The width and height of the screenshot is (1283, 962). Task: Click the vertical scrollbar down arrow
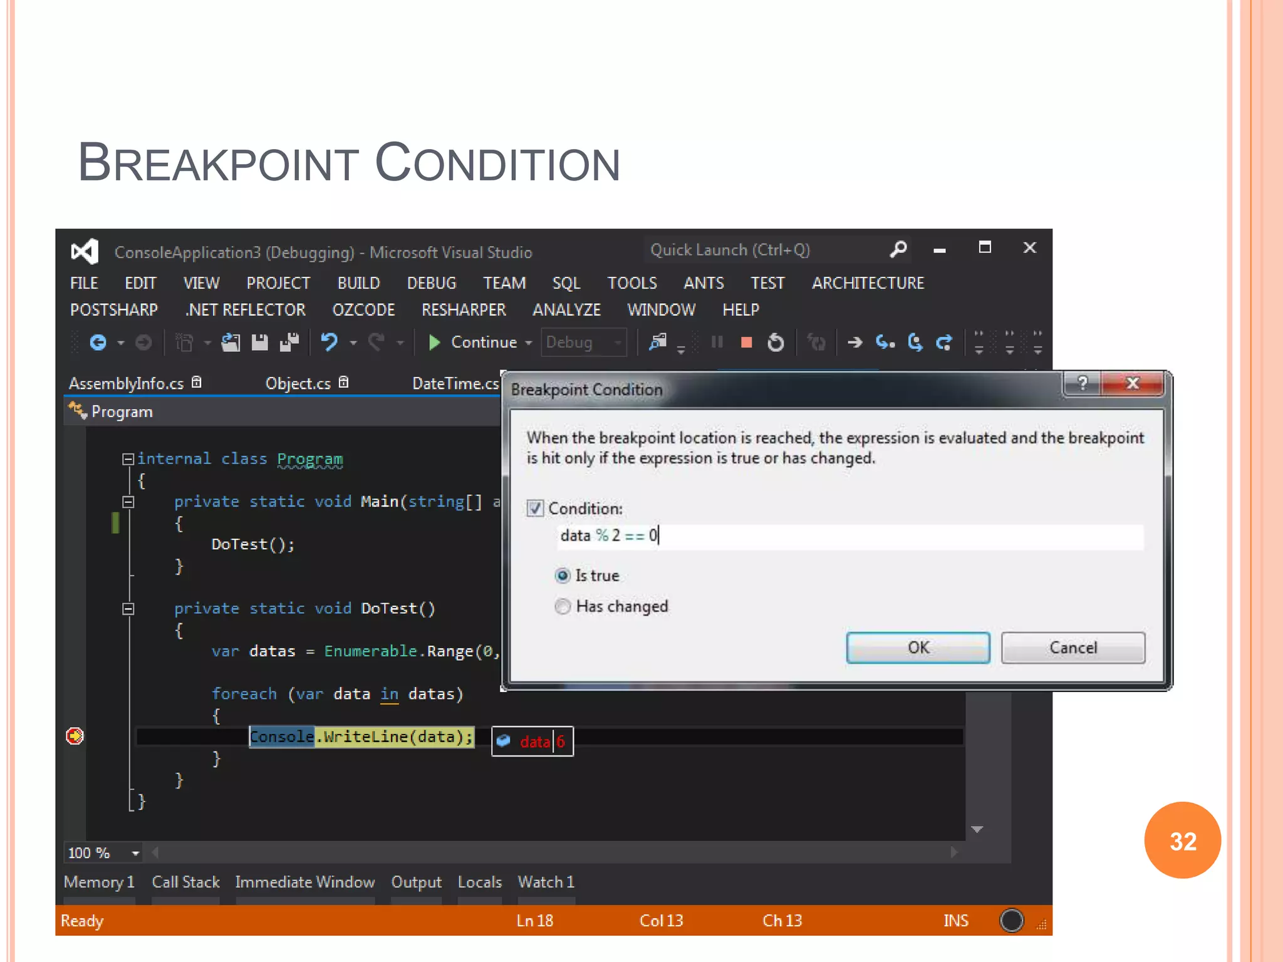(x=977, y=830)
